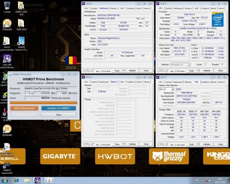Screen dimensions: 230x184
Task: Click the 'Socket 1151 LGA' package value
Action: click(x=190, y=21)
